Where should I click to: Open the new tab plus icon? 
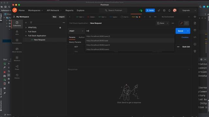[150, 17]
